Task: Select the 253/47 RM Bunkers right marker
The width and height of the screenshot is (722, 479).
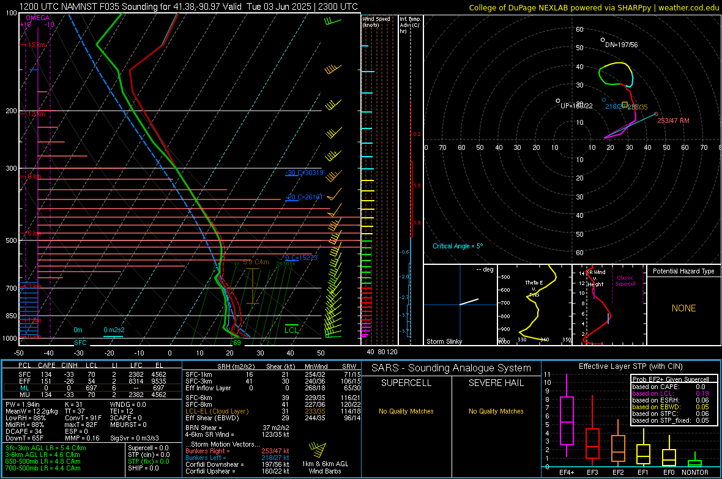Action: coord(656,114)
